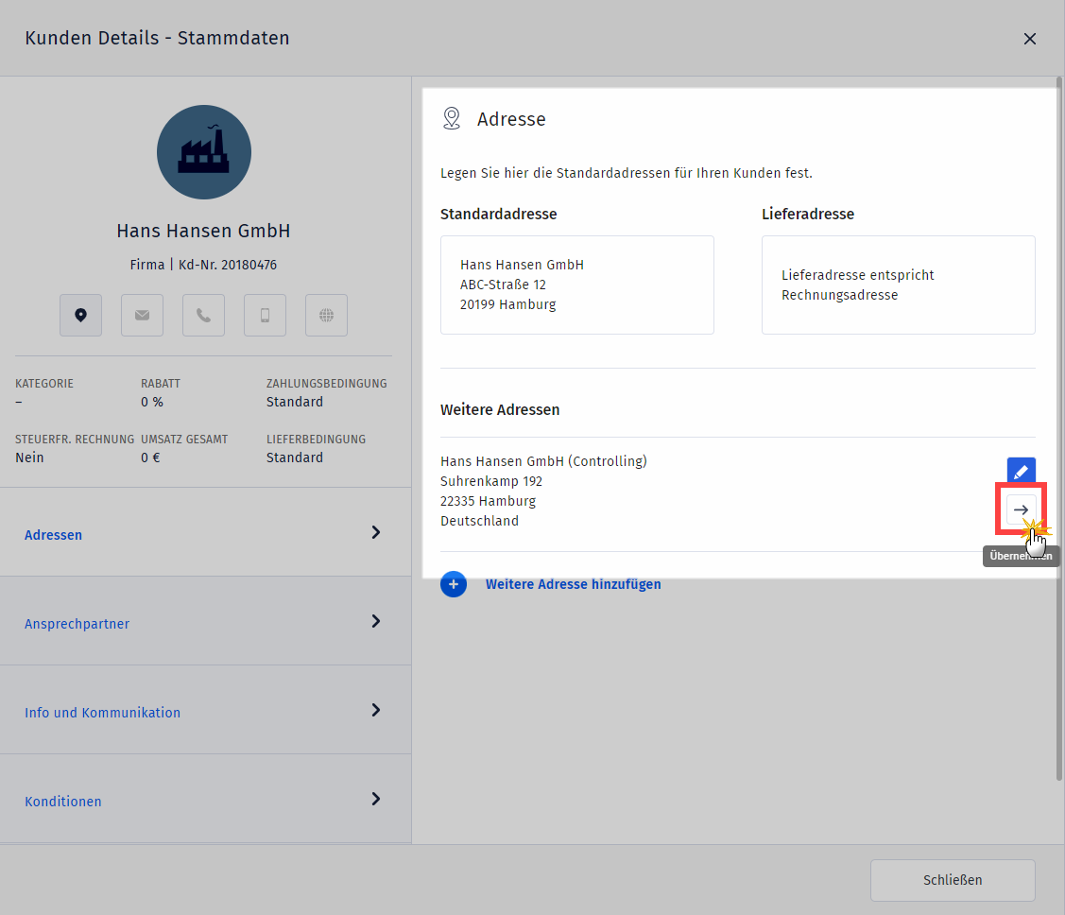Click the location pin contact icon
This screenshot has height=915, width=1065.
point(80,316)
